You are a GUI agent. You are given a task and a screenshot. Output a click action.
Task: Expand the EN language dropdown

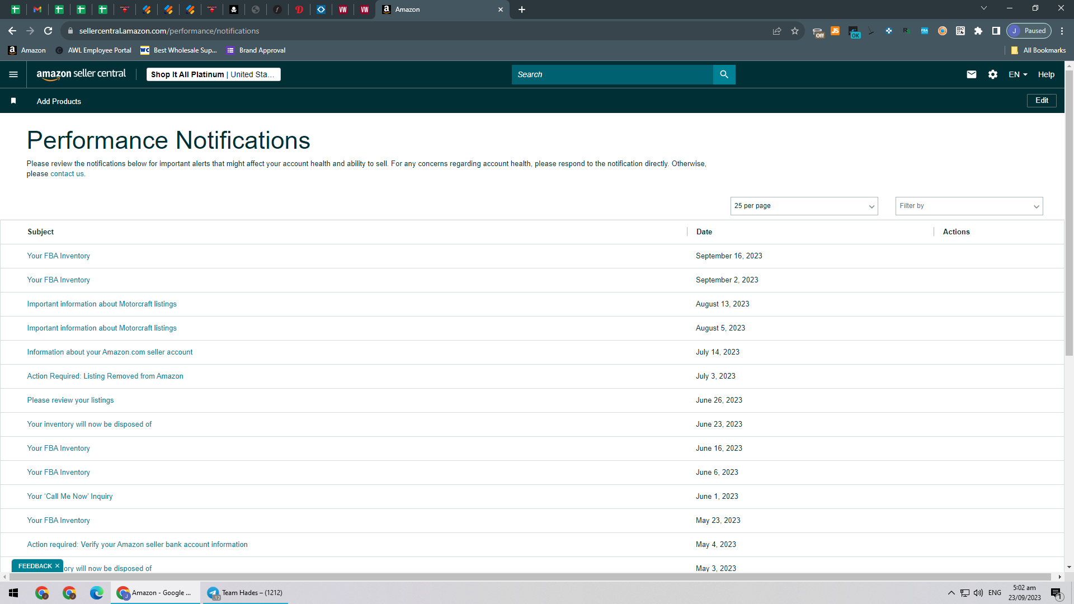[x=1018, y=74]
